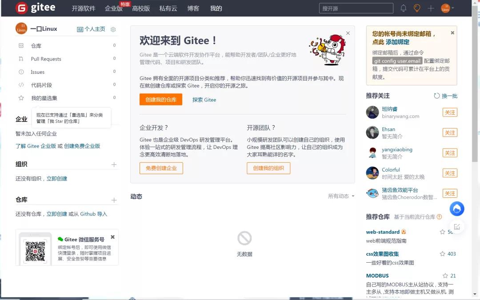Select 私有云 in the top navigation
Image resolution: width=480 pixels, height=300 pixels.
click(168, 8)
